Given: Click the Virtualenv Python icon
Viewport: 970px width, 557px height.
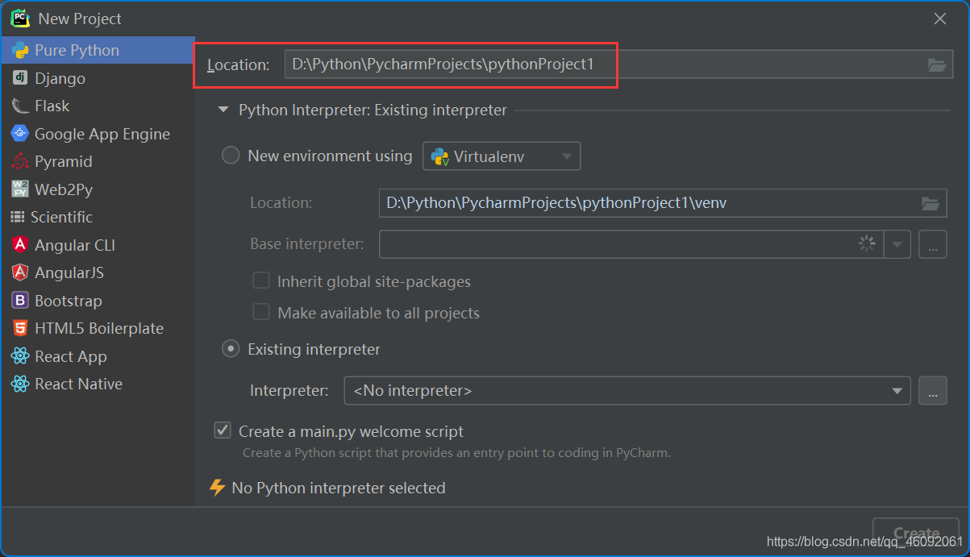Looking at the screenshot, I should click(439, 156).
